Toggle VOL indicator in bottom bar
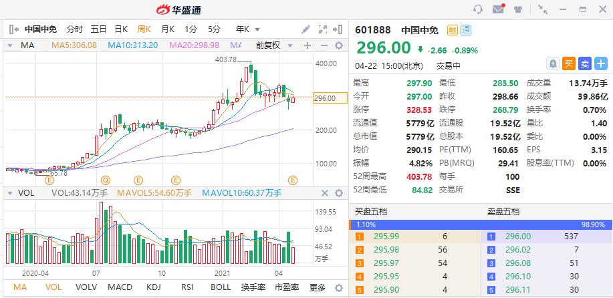Image resolution: width=613 pixels, height=298 pixels. pos(53,287)
